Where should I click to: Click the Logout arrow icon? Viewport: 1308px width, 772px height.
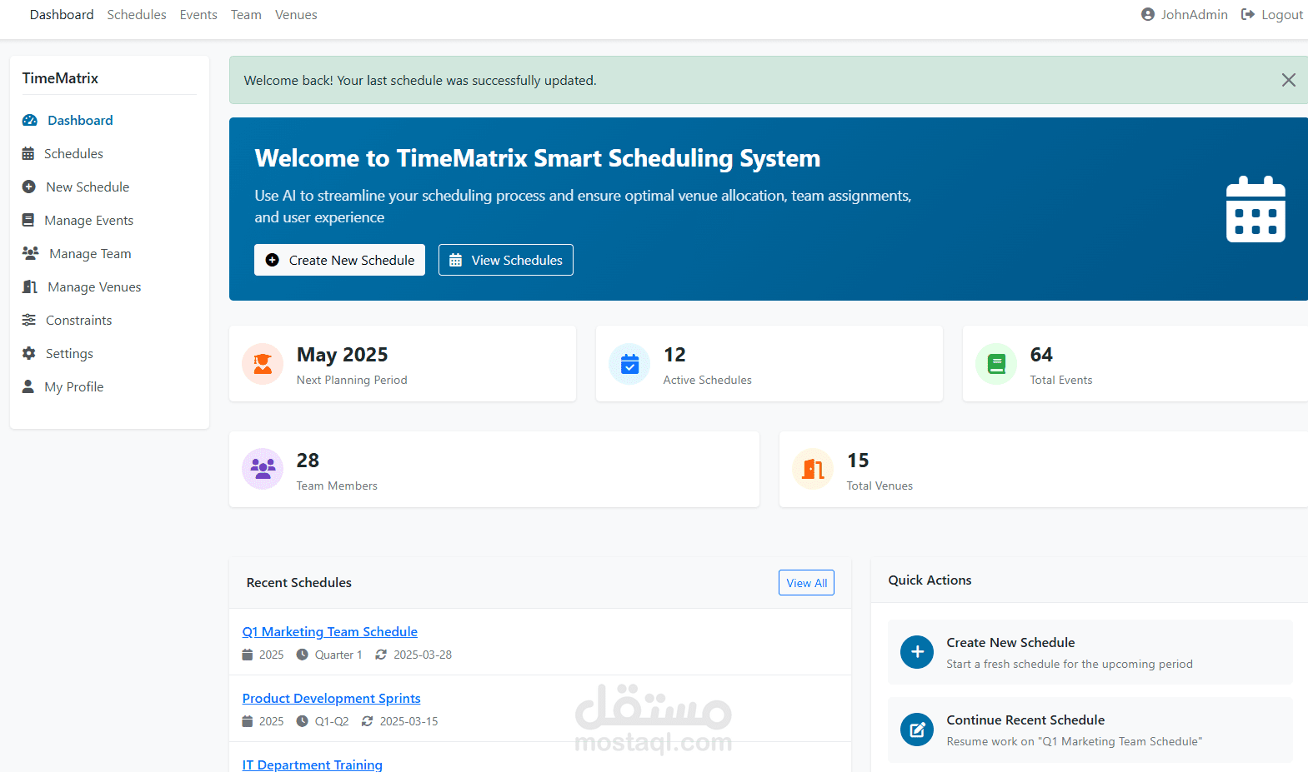pyautogui.click(x=1248, y=14)
